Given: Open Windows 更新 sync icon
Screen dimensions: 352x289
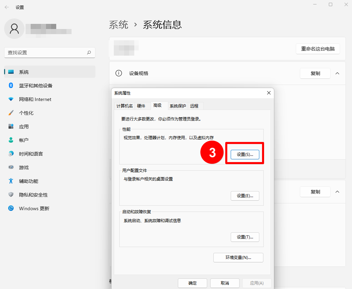Looking at the screenshot, I should [11, 208].
